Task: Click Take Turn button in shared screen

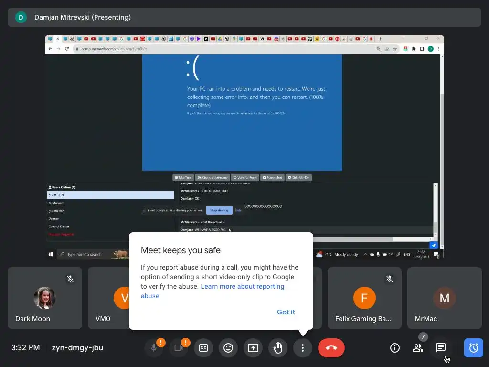Action: (183, 178)
